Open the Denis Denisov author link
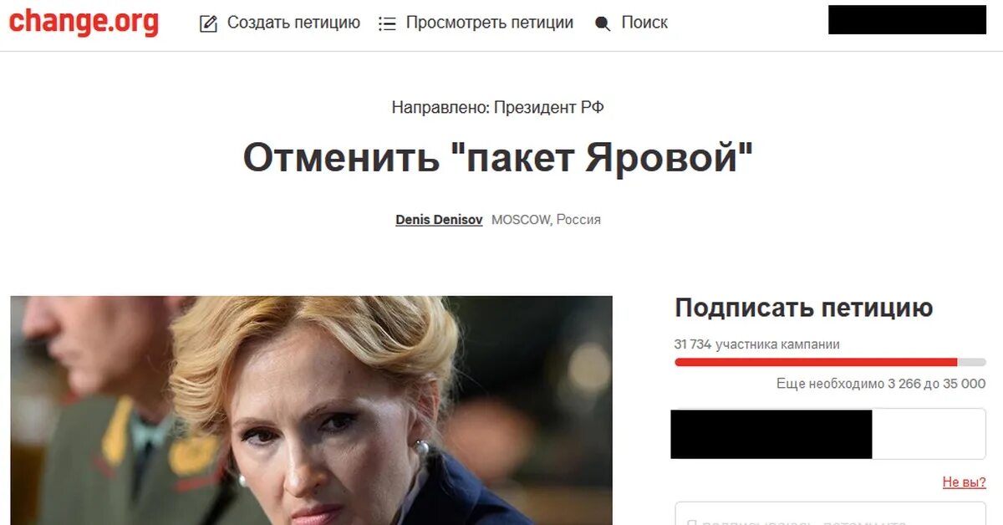1003x525 pixels. coord(439,220)
